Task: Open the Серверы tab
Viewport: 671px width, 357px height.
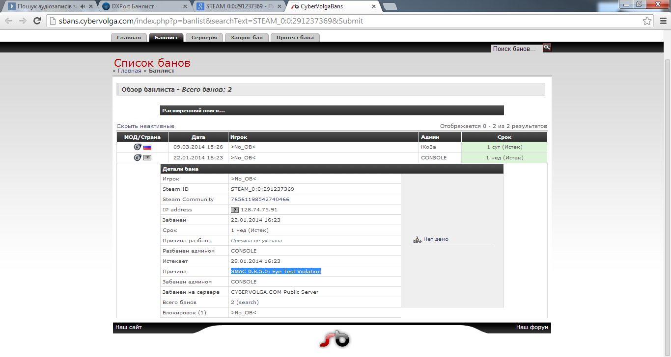Action: click(204, 38)
